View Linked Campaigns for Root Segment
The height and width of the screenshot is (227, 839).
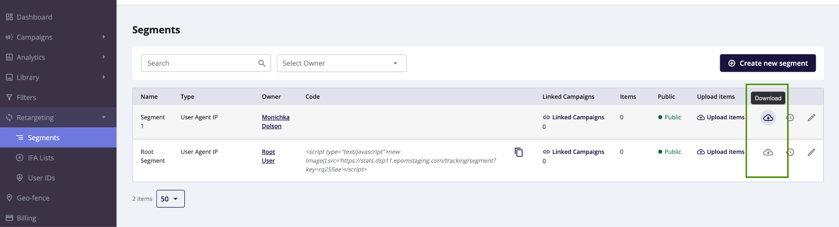pos(574,152)
